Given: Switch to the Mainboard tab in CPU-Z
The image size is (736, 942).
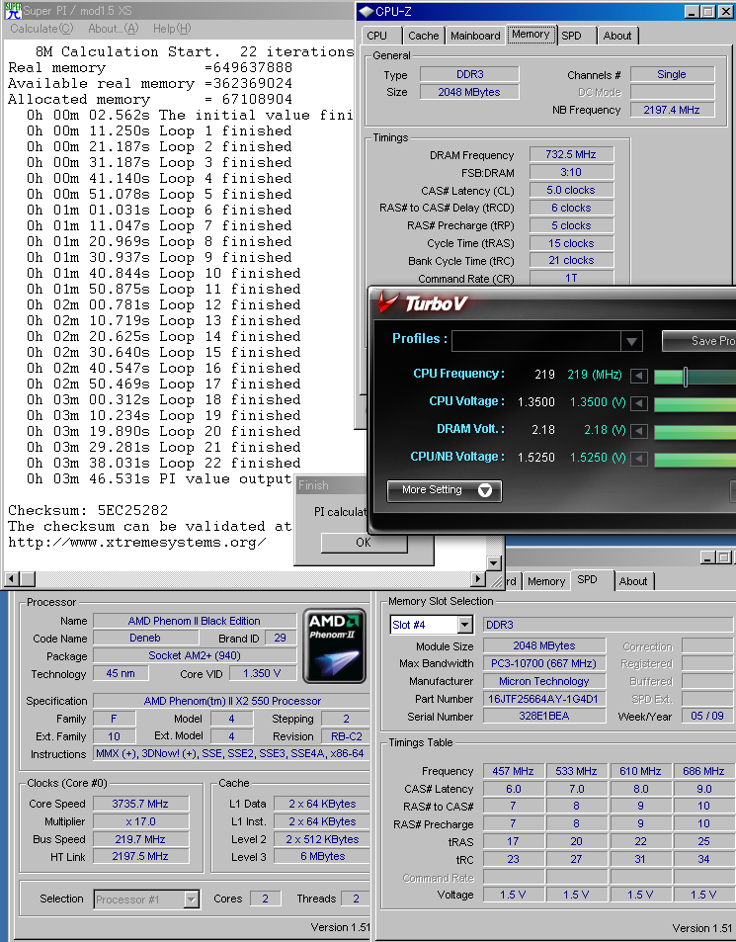Looking at the screenshot, I should [x=475, y=36].
